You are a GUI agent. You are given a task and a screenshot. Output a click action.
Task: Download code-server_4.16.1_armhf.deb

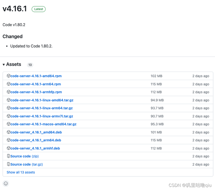click(x=35, y=148)
